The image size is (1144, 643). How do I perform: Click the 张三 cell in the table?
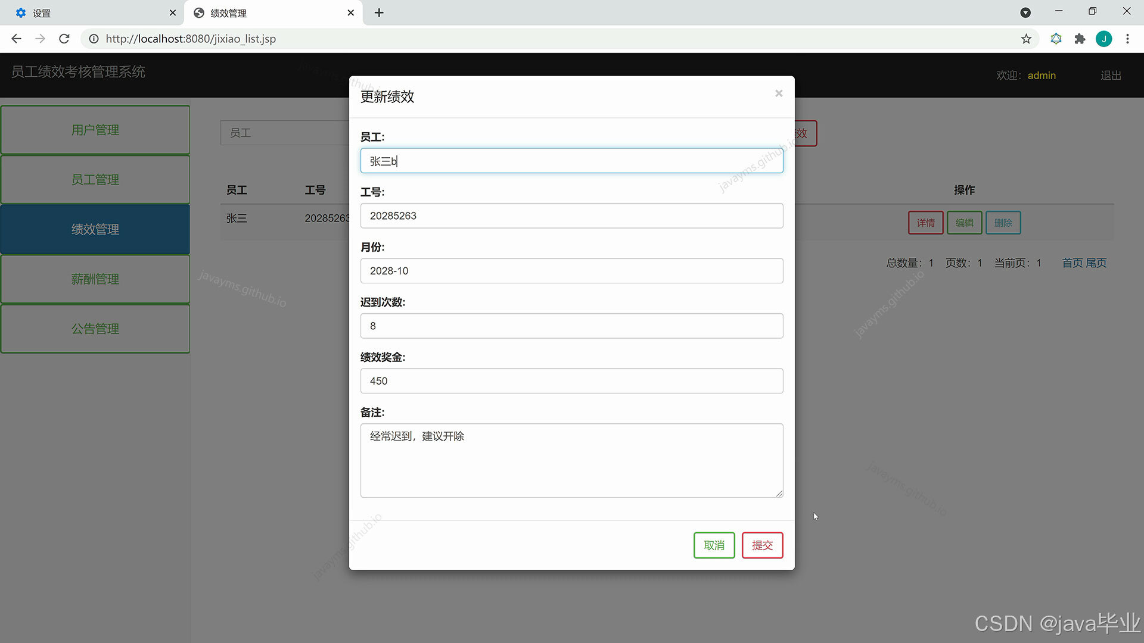(x=237, y=219)
